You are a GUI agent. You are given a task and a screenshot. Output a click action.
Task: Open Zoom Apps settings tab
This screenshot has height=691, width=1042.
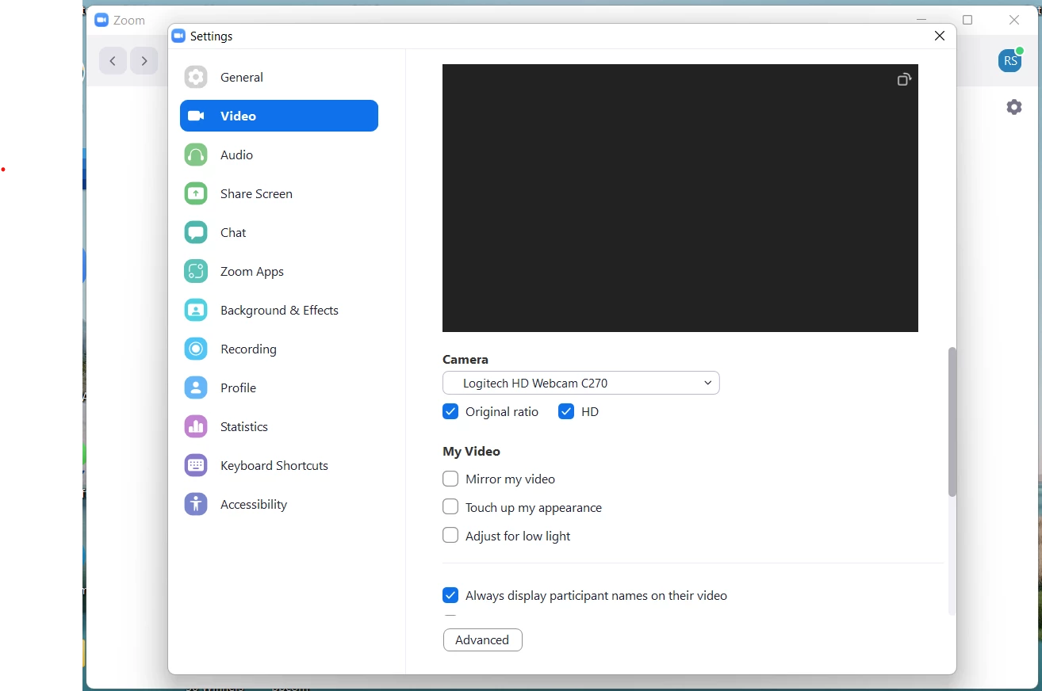(x=279, y=271)
